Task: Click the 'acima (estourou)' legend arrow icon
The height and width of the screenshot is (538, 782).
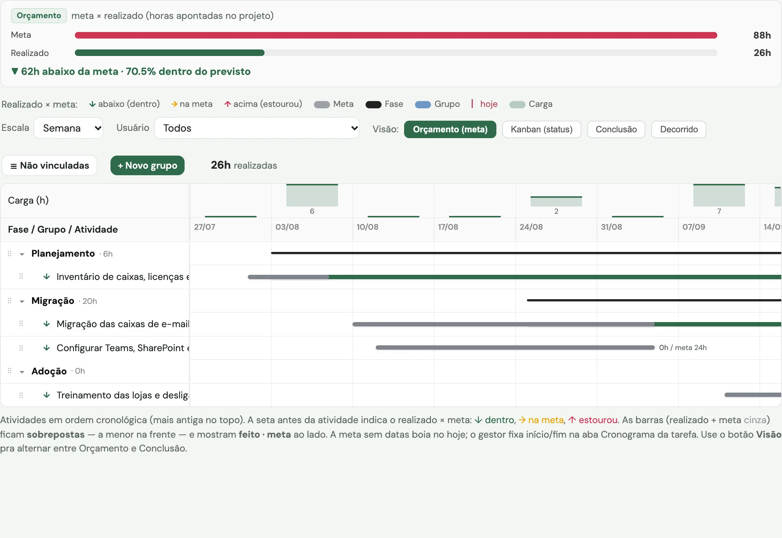Action: point(228,104)
